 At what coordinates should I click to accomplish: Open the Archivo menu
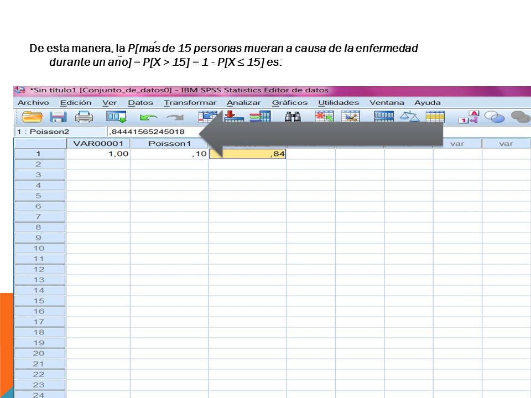(33, 103)
